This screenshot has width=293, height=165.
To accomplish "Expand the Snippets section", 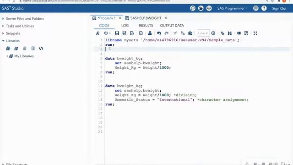I will pos(3,33).
